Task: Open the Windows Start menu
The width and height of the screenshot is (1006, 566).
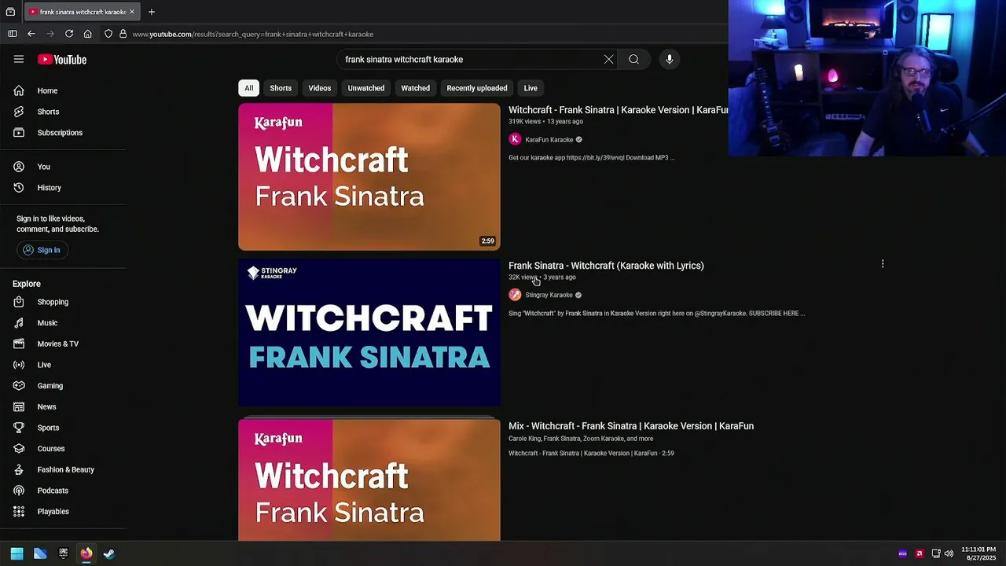Action: (17, 553)
